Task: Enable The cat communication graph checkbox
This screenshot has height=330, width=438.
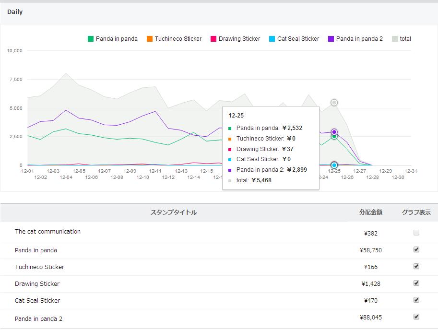Action: [x=416, y=233]
